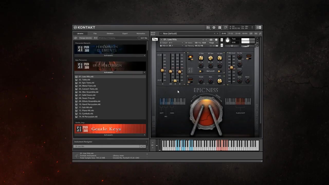Select the 49-64 rack page
The height and width of the screenshot is (185, 329).
pos(245,34)
